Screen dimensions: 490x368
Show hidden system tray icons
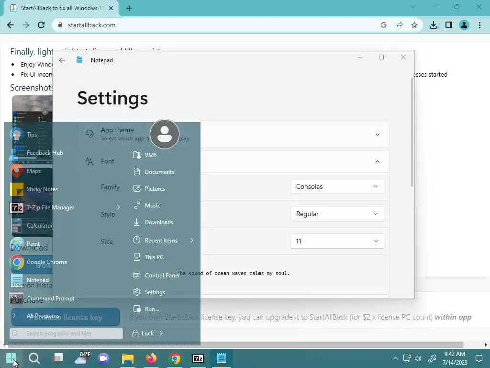pos(395,358)
